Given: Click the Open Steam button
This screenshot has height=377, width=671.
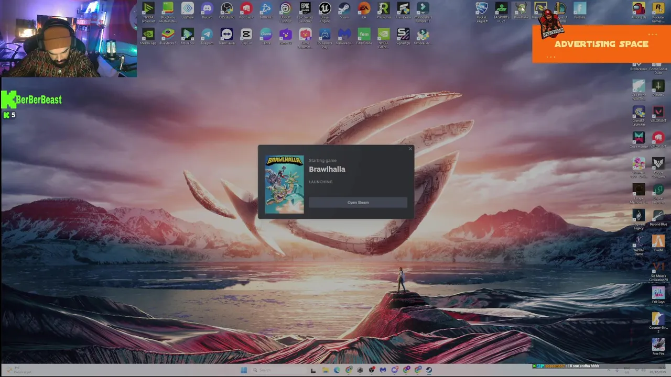Looking at the screenshot, I should 358,203.
